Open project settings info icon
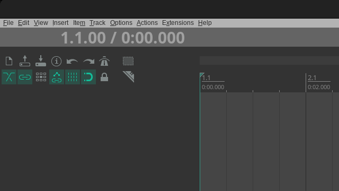 point(57,61)
